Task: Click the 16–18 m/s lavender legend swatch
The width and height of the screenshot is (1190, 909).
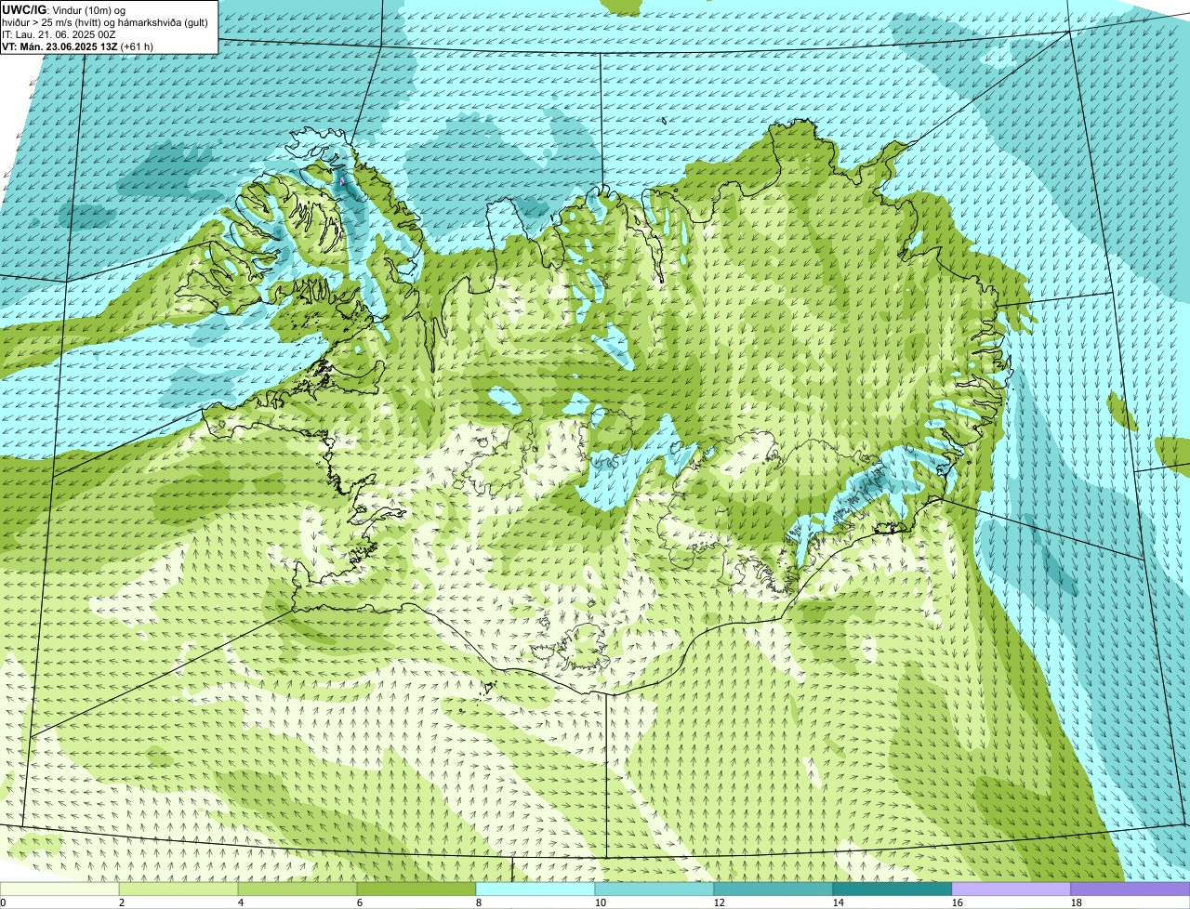Action: [1011, 889]
